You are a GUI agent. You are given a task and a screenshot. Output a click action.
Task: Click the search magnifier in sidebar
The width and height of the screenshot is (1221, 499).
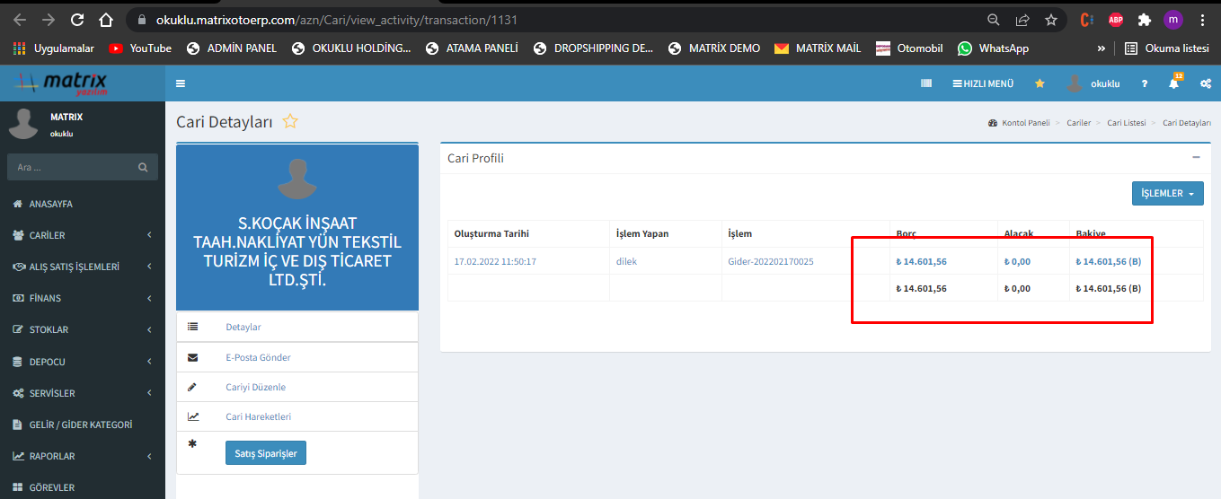pos(143,167)
